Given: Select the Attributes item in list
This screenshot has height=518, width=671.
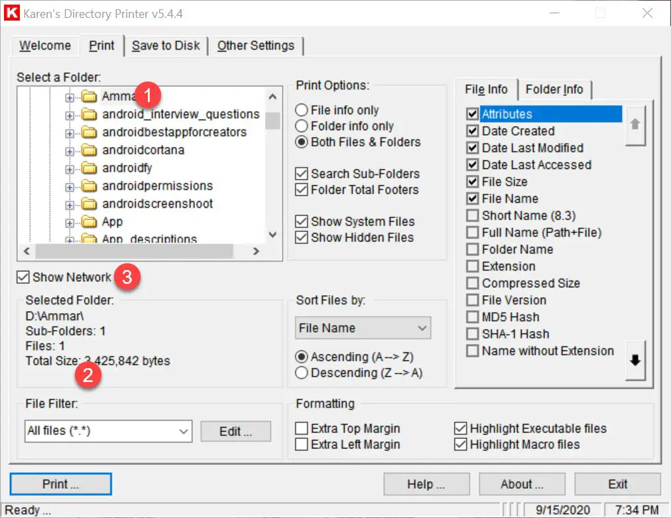Looking at the screenshot, I should pos(551,114).
